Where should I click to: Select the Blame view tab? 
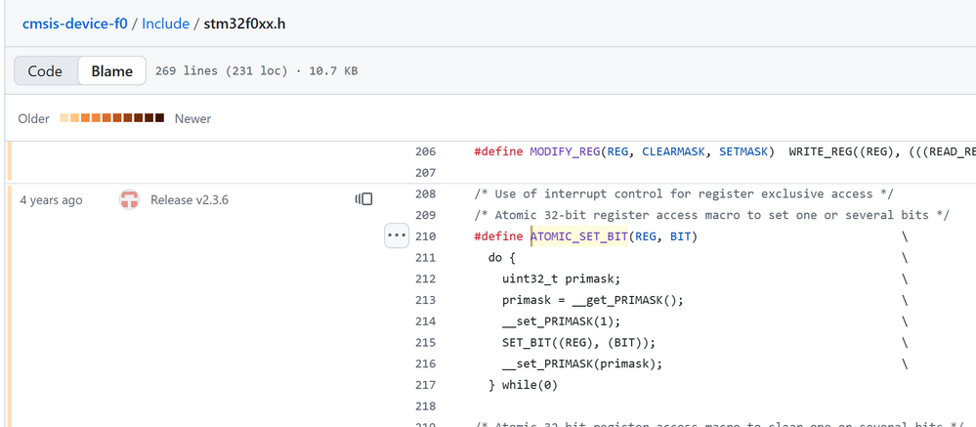tap(112, 71)
